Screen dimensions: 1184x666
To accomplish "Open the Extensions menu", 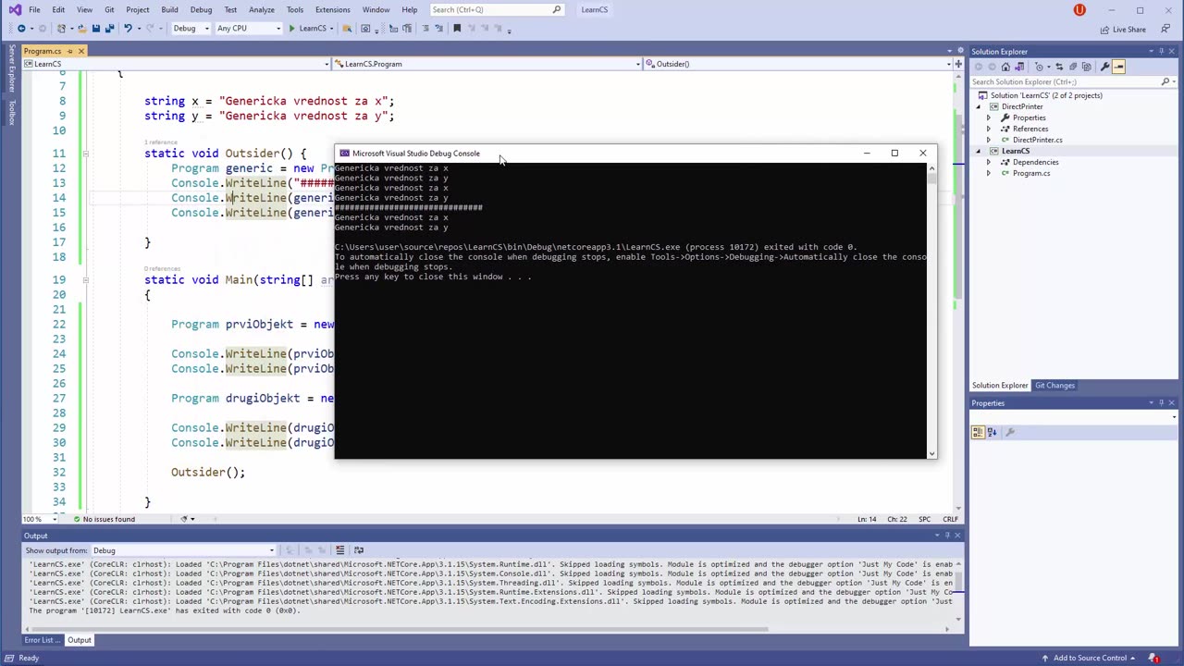I will point(332,10).
